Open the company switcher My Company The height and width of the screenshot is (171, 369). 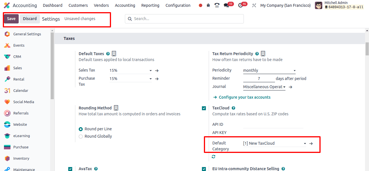pyautogui.click(x=285, y=5)
